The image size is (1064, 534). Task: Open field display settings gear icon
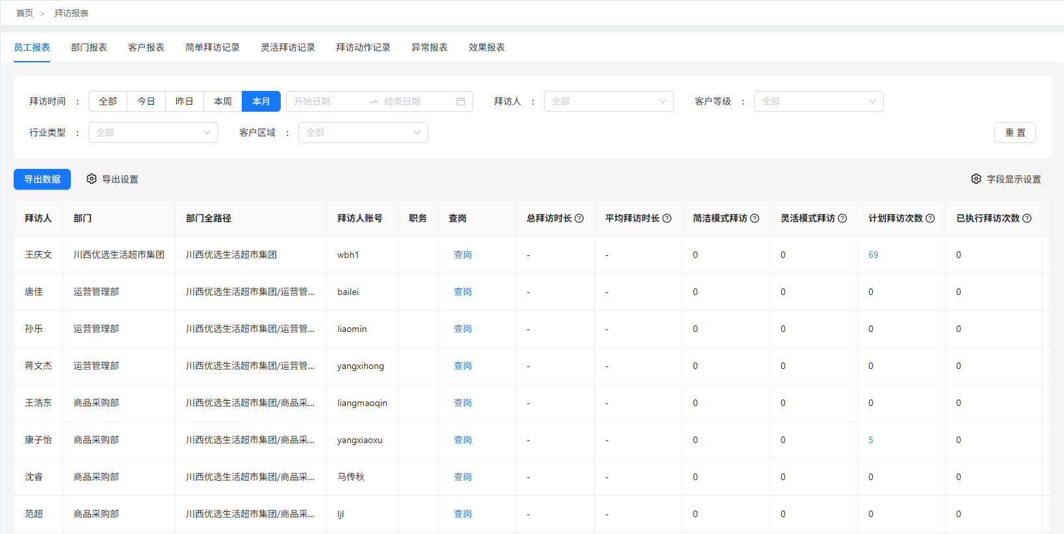pos(976,179)
